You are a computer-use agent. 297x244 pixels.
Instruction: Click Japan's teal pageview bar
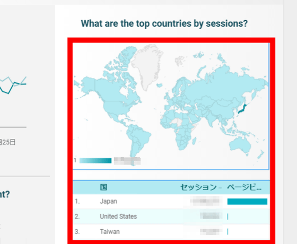click(x=247, y=202)
